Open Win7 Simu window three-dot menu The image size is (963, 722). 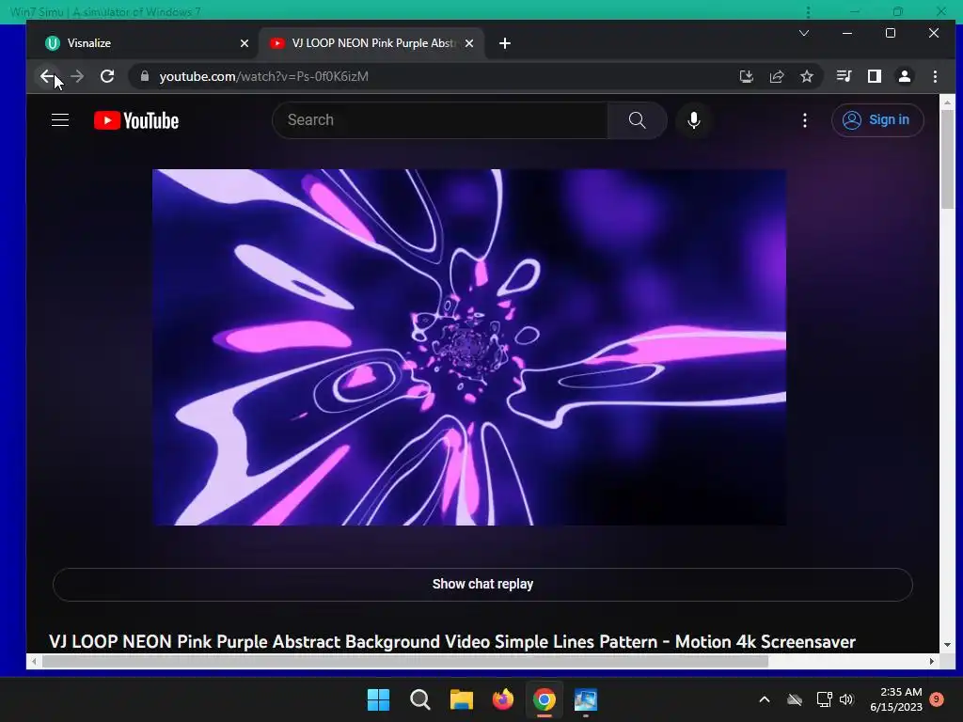(x=808, y=11)
